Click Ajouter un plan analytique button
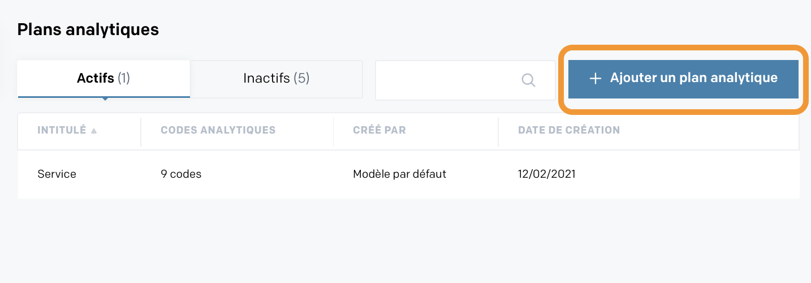 [683, 79]
